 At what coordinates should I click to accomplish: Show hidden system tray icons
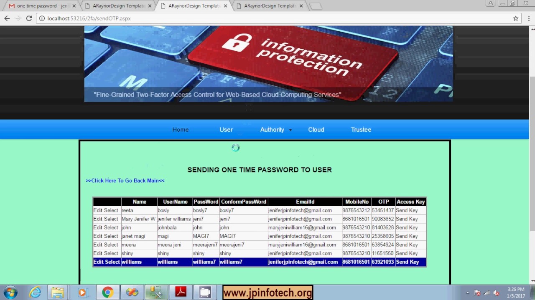tap(468, 293)
